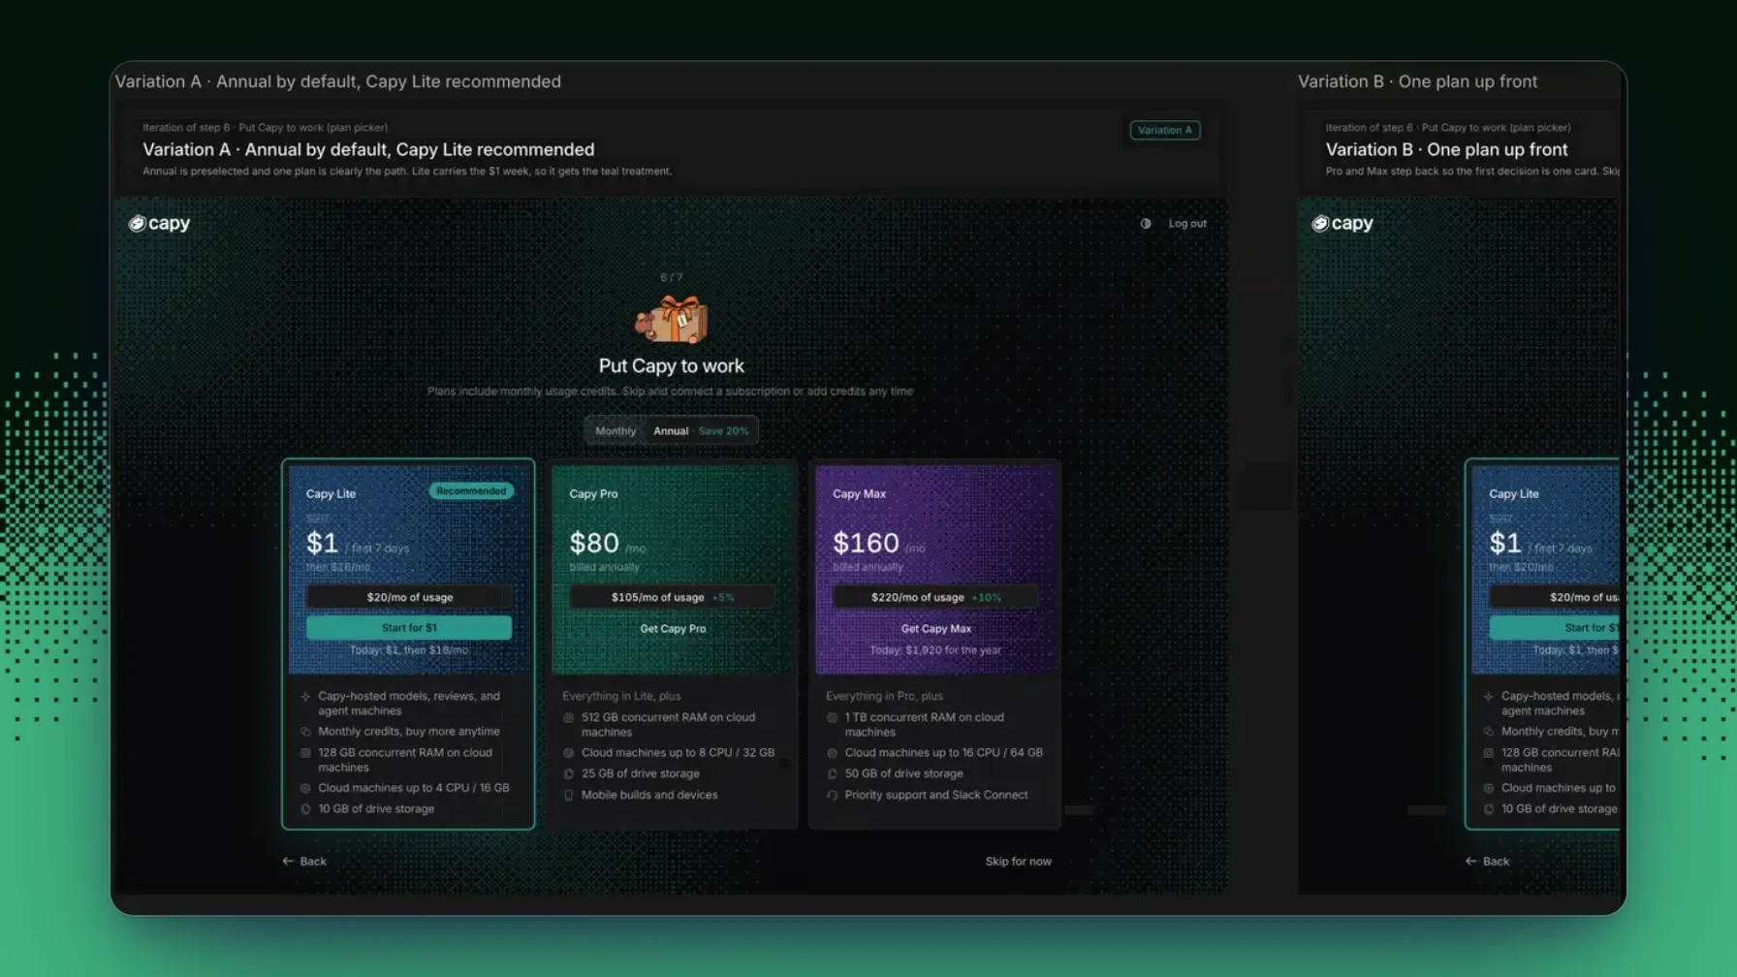Select Annual Save 20% billing
Image resolution: width=1737 pixels, height=977 pixels.
[701, 430]
